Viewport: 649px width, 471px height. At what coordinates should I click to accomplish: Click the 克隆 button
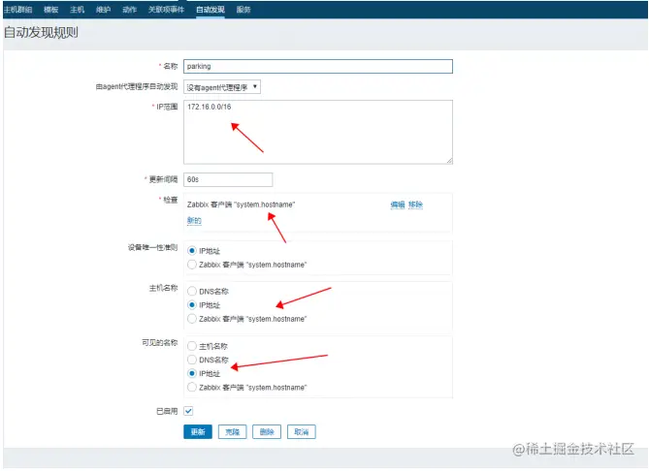click(x=232, y=431)
